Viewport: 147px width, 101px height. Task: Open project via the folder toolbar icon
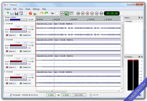click(12, 14)
